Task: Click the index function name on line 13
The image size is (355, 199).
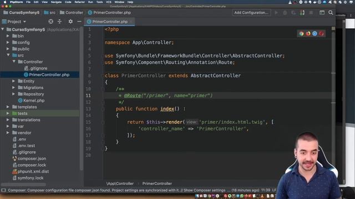Action: point(167,109)
